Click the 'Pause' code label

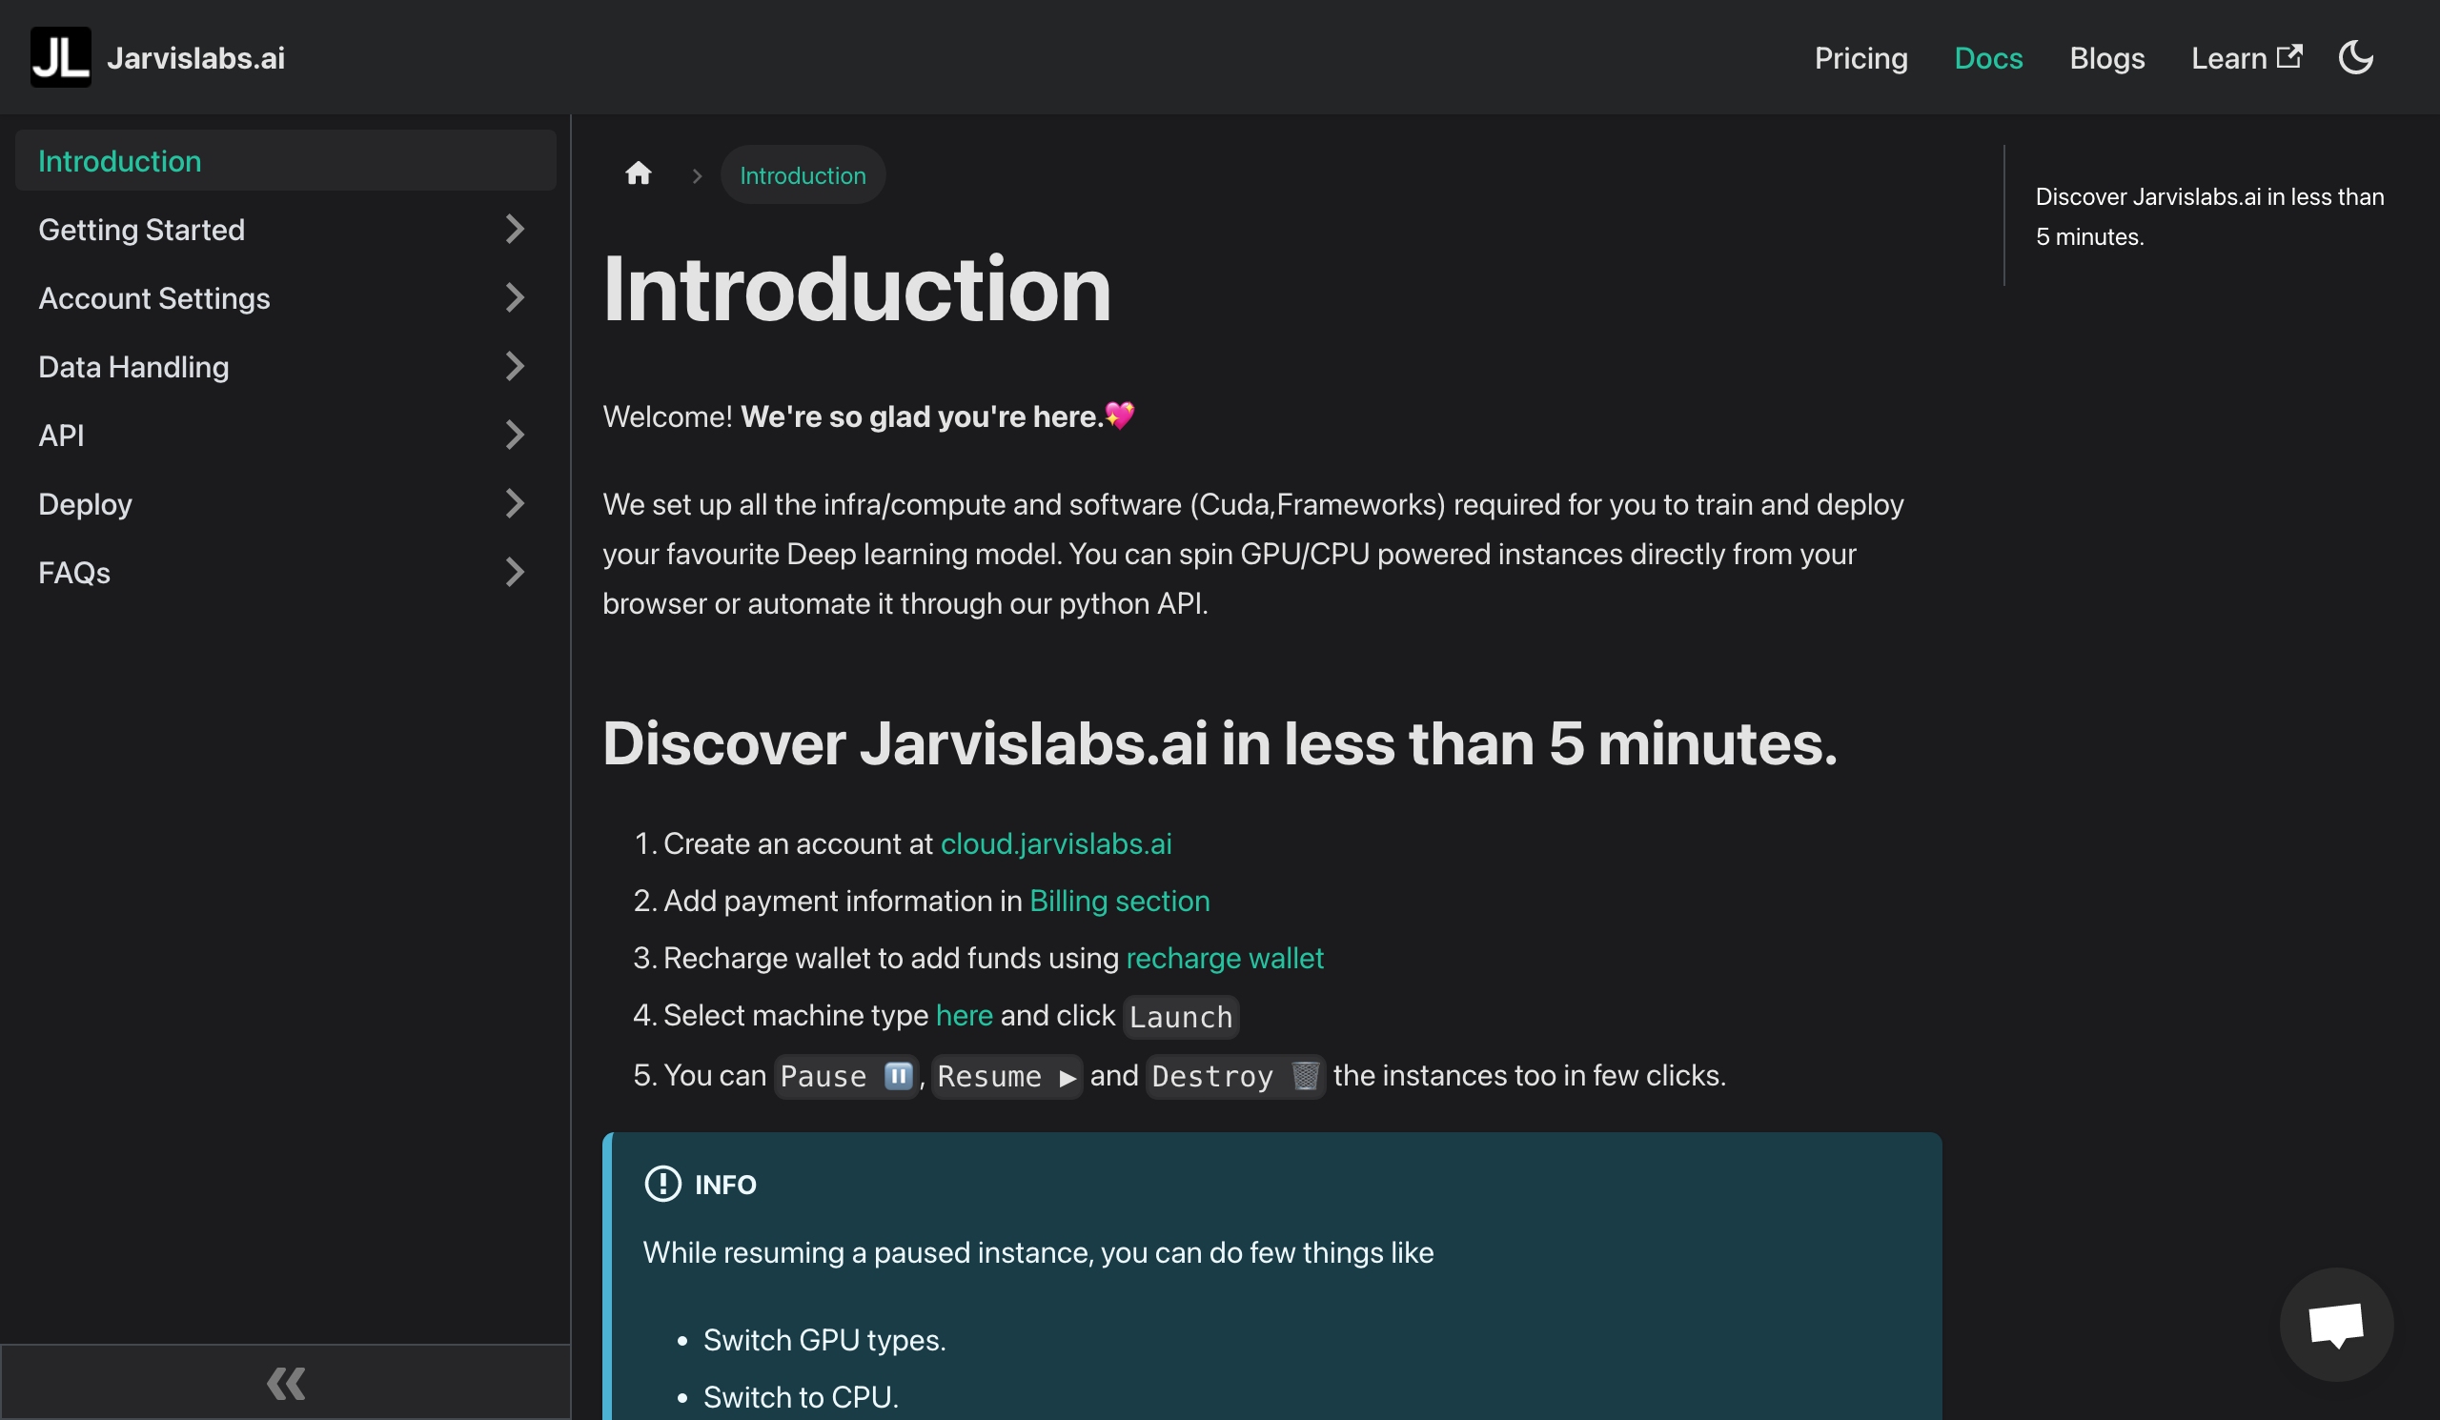(x=845, y=1076)
